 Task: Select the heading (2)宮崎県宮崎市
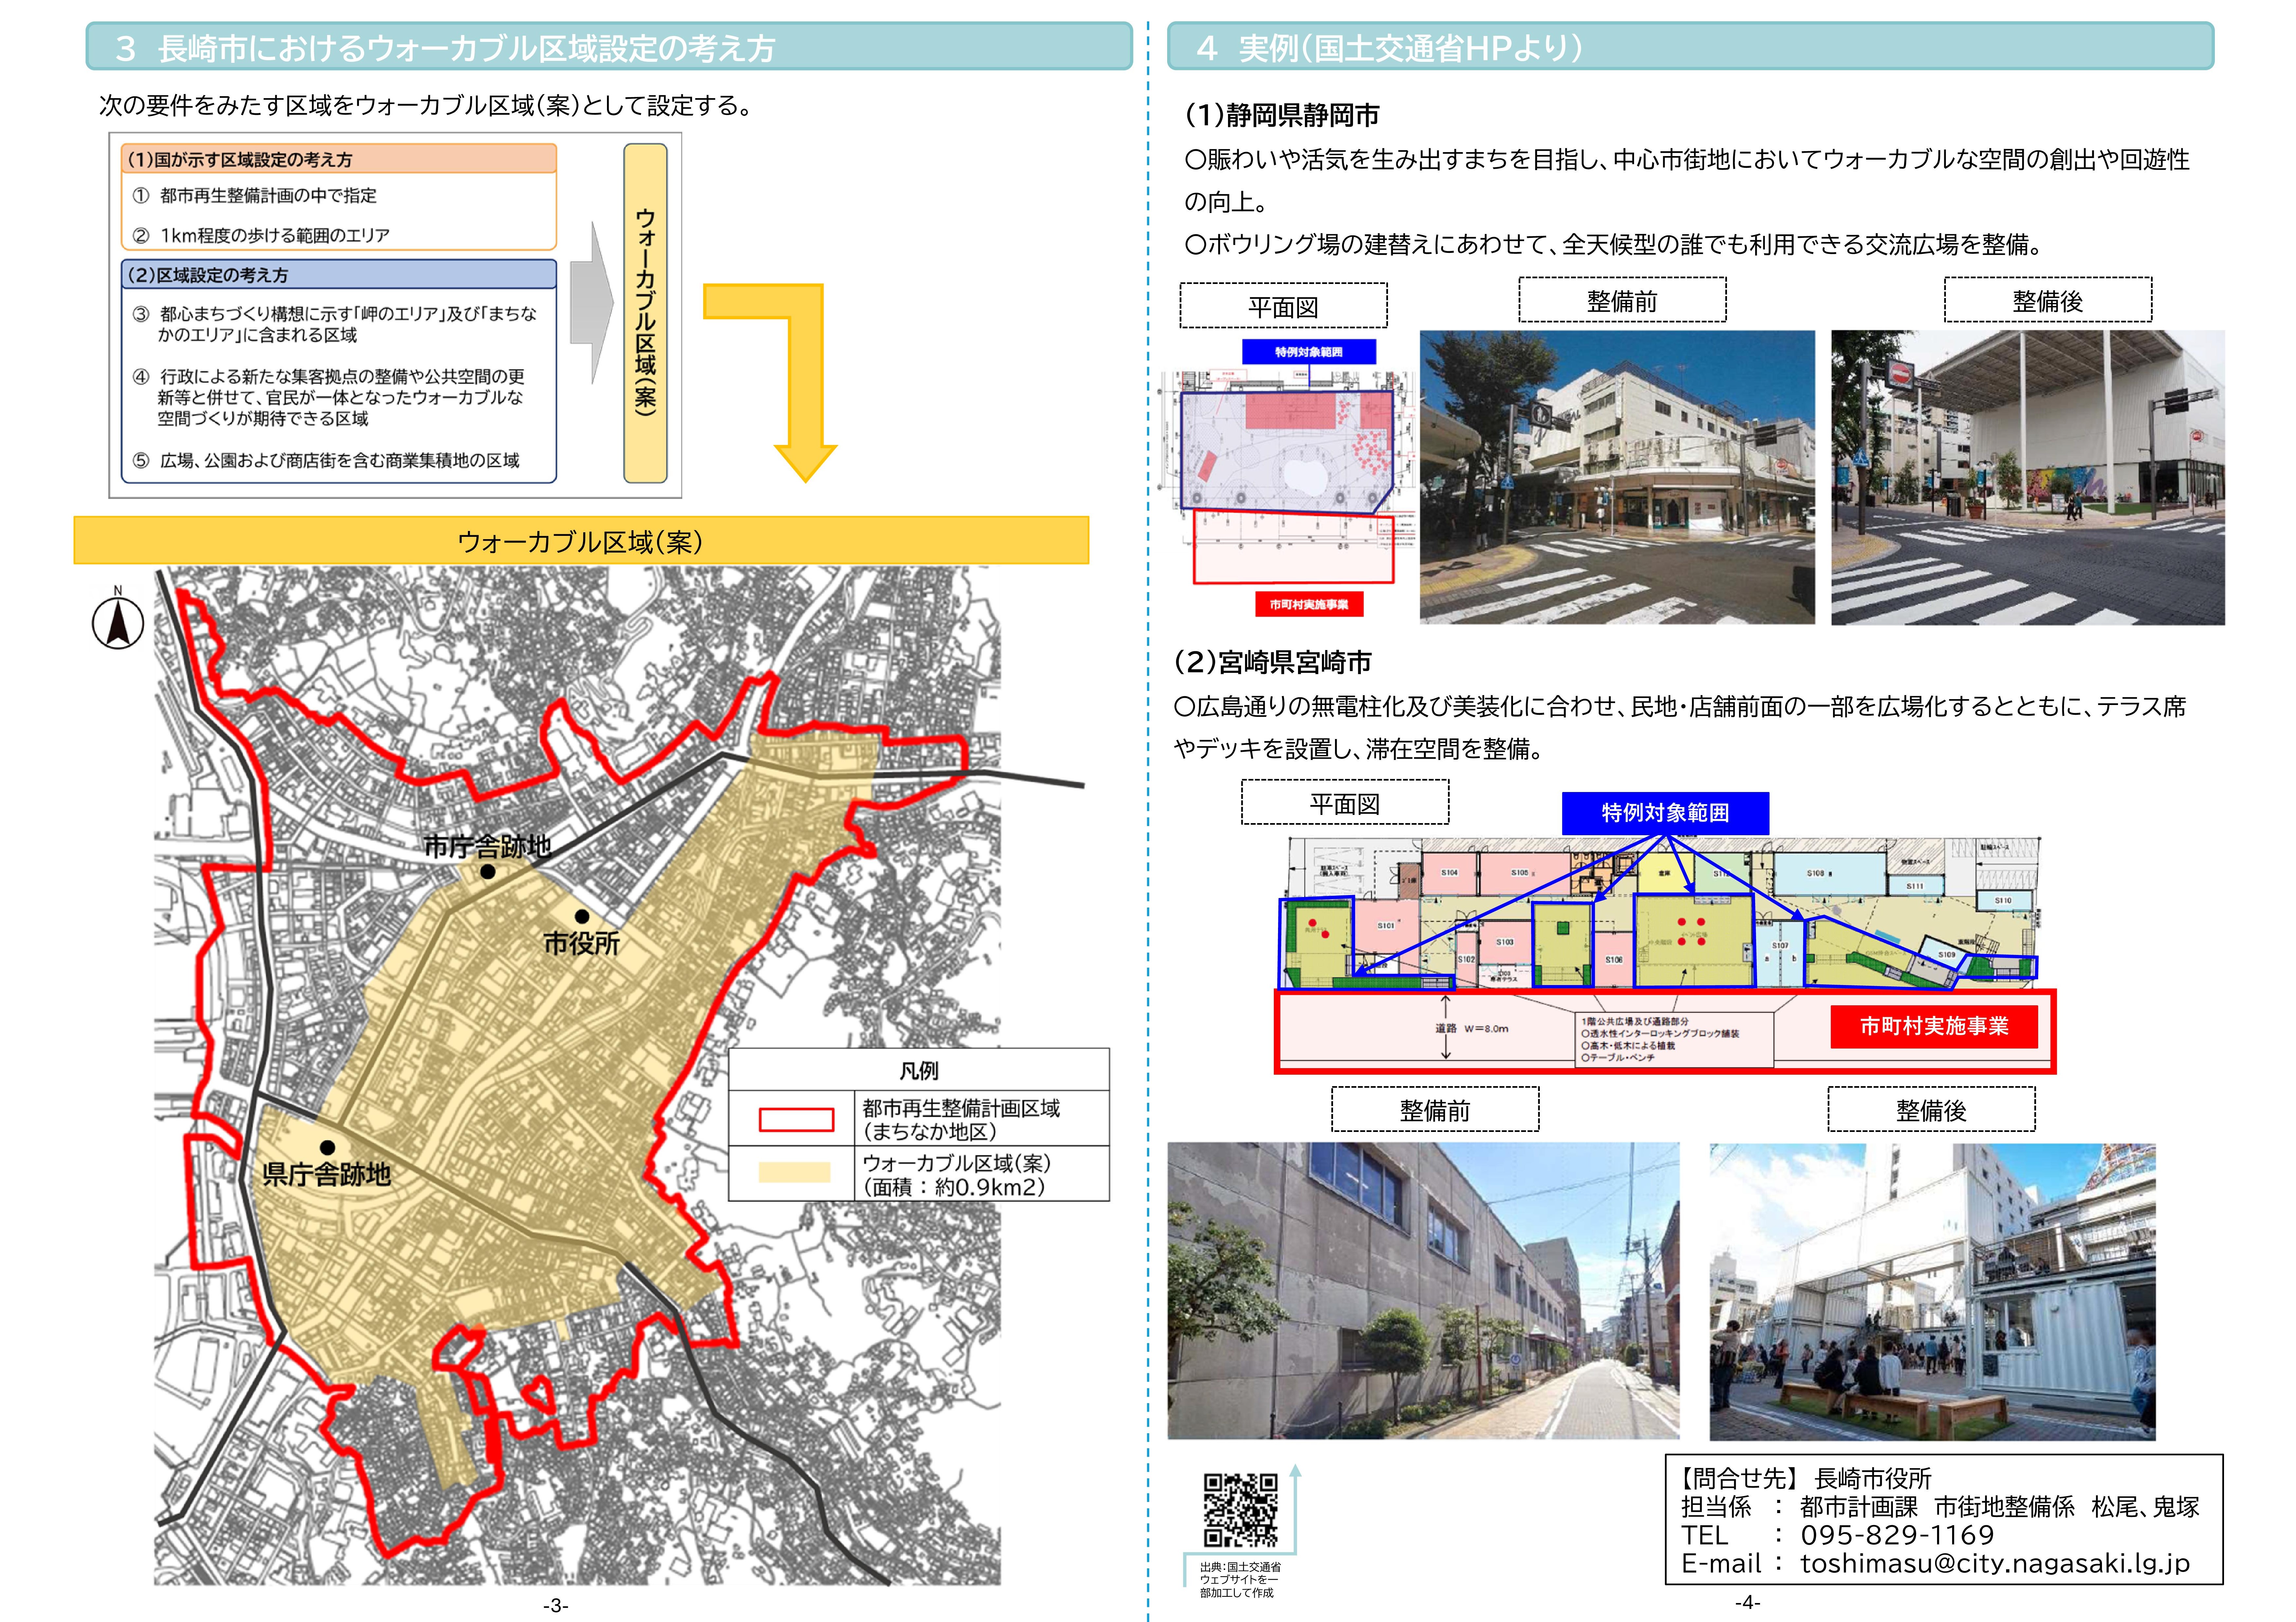pyautogui.click(x=1273, y=662)
